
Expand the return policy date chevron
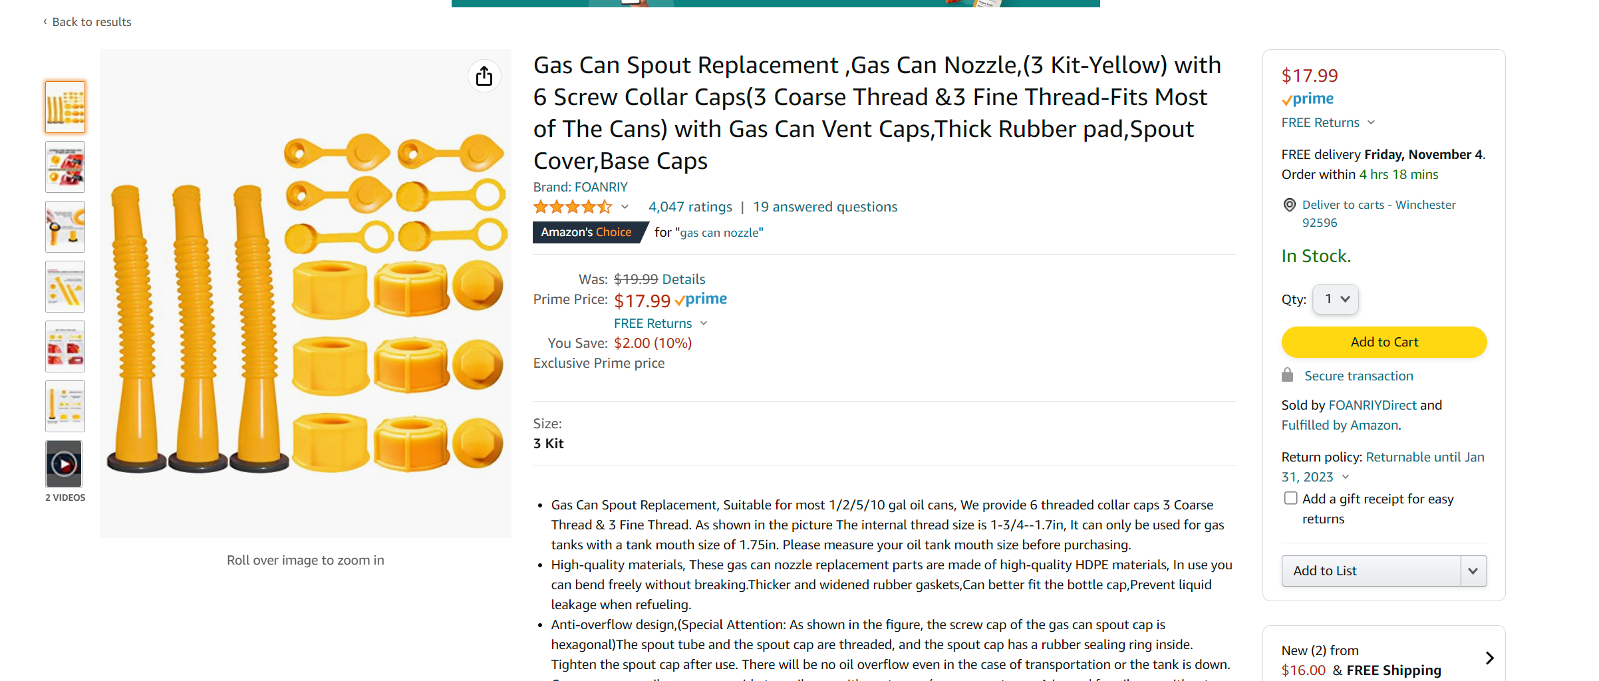[x=1346, y=477]
